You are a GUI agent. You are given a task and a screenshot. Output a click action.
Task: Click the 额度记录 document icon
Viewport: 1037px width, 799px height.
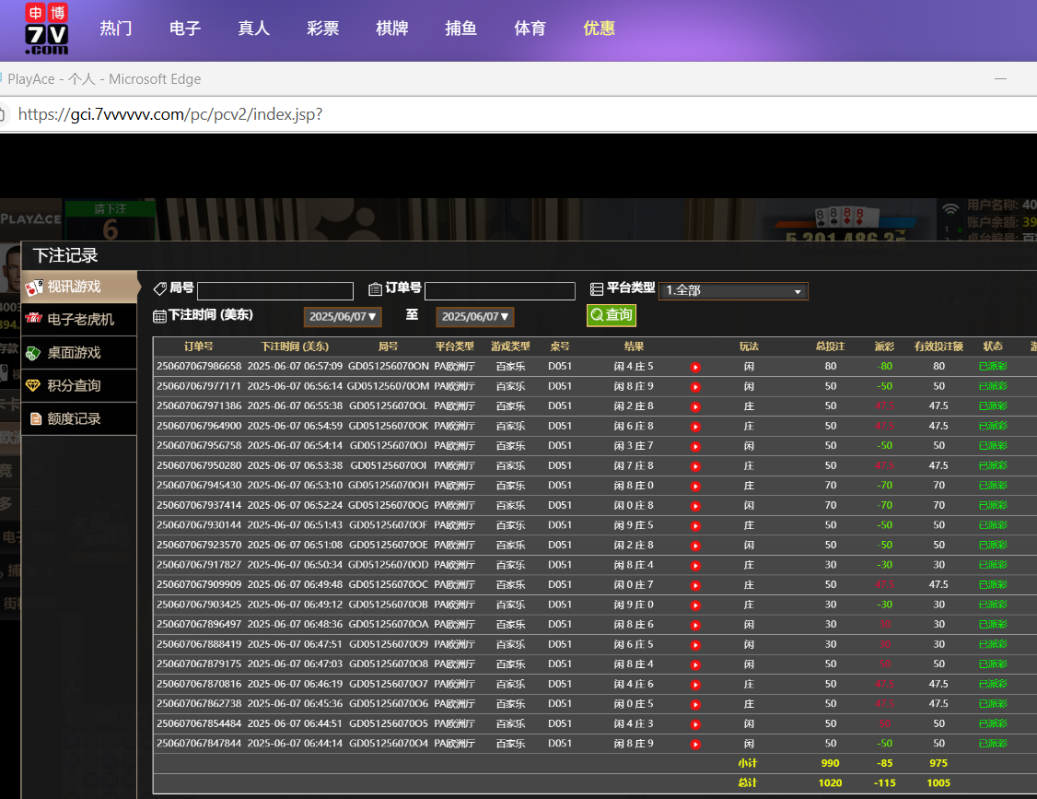coord(35,419)
